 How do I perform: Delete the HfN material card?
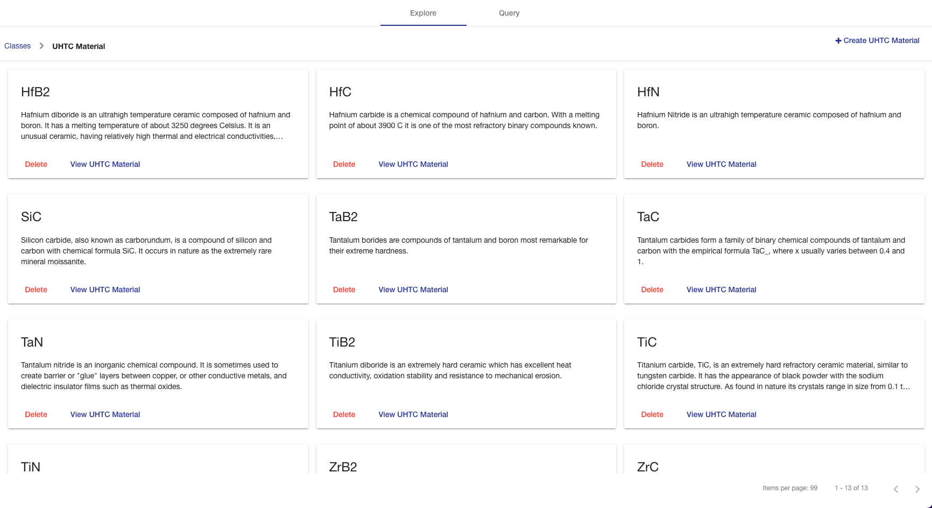(x=652, y=164)
